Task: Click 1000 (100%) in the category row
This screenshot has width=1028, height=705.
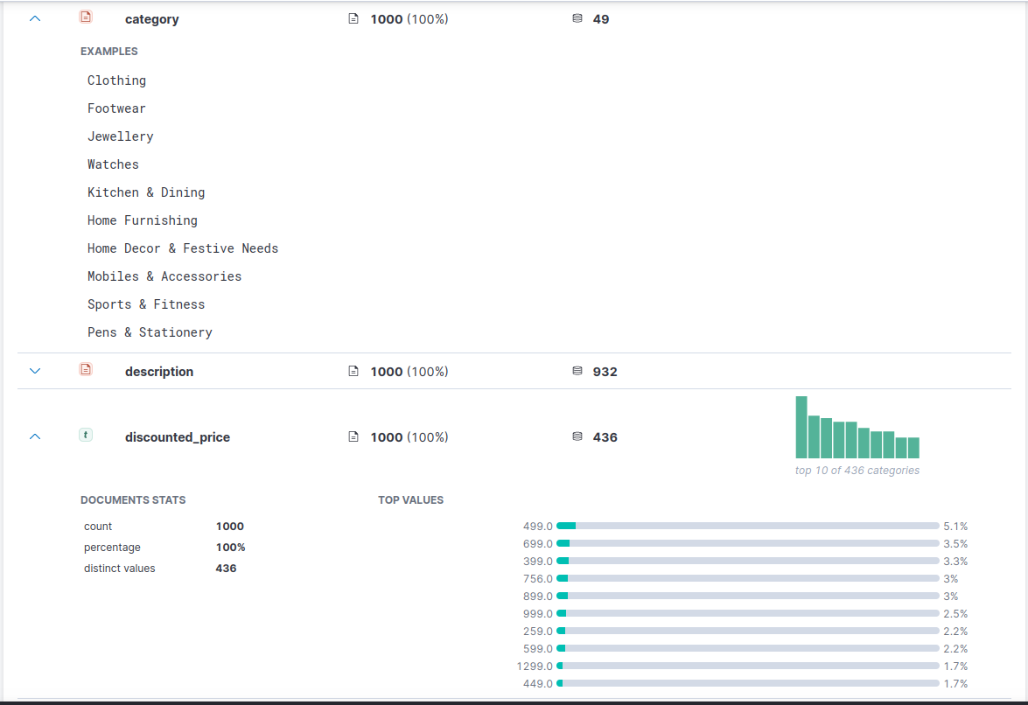Action: [409, 19]
